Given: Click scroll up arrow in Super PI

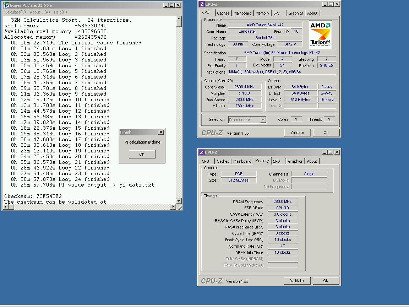Looking at the screenshot, I should click(179, 18).
